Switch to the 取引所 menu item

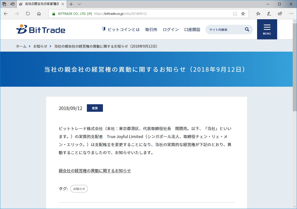[151, 29]
